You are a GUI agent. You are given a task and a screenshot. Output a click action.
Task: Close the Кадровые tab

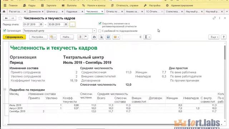pos(82,11)
